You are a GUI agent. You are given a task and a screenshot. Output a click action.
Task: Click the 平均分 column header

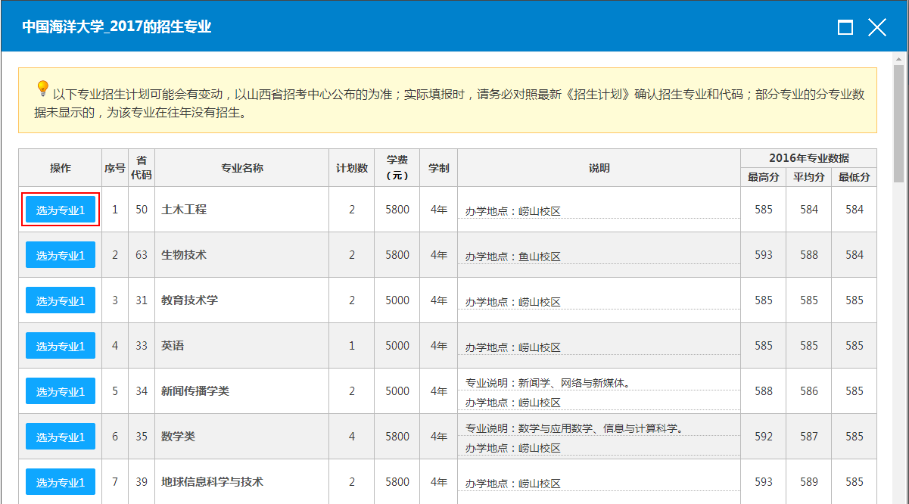coord(808,177)
